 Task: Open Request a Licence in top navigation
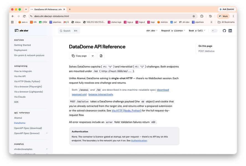click(x=173, y=30)
